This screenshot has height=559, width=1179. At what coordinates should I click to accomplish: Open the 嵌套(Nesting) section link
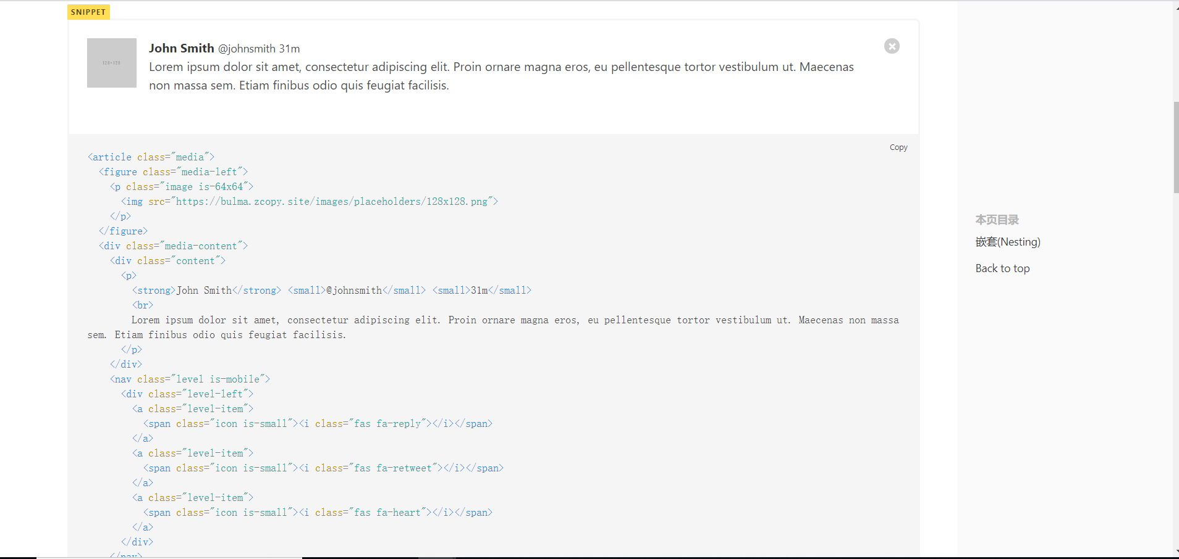[1007, 242]
